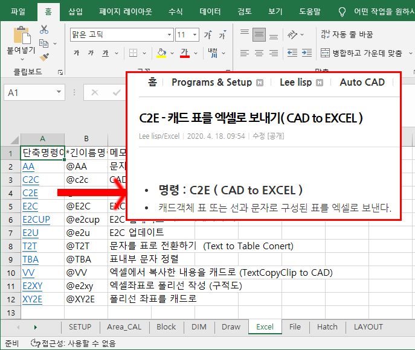This screenshot has width=415, height=350.
Task: Switch to DIM sheet tab
Action: (x=199, y=327)
